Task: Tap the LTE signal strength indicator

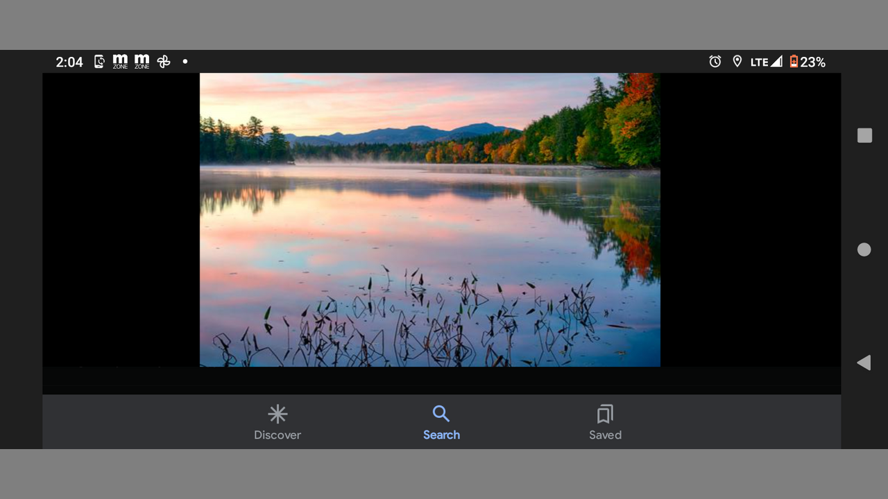Action: tap(766, 62)
